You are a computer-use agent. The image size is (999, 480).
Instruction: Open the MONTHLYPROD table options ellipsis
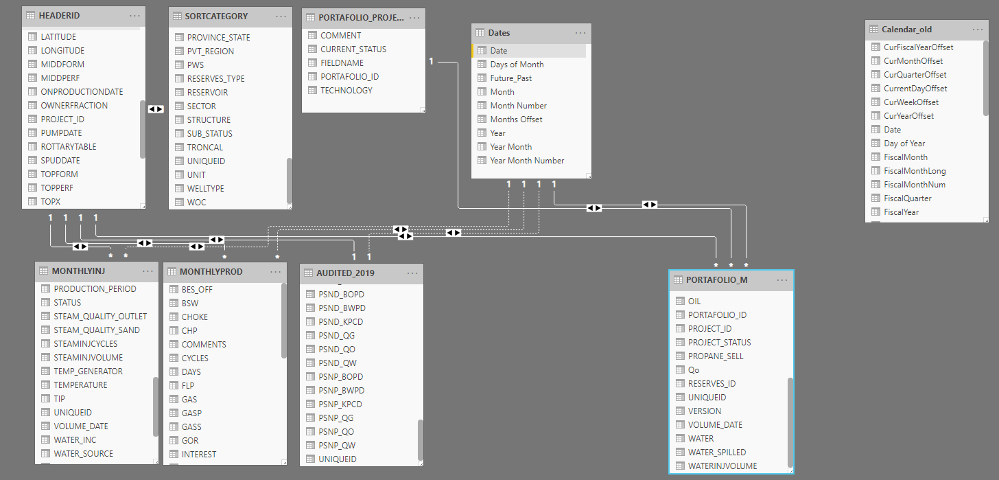point(276,272)
